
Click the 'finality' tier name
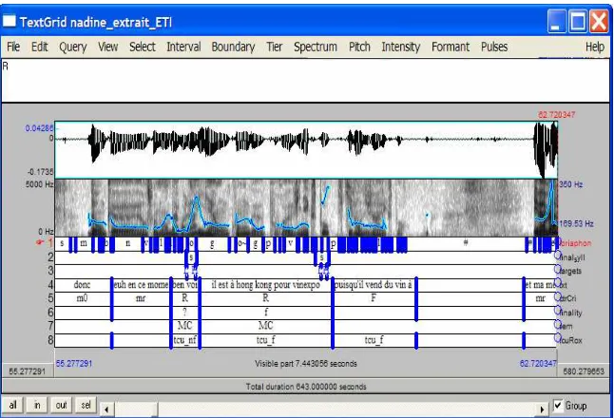[570, 313]
